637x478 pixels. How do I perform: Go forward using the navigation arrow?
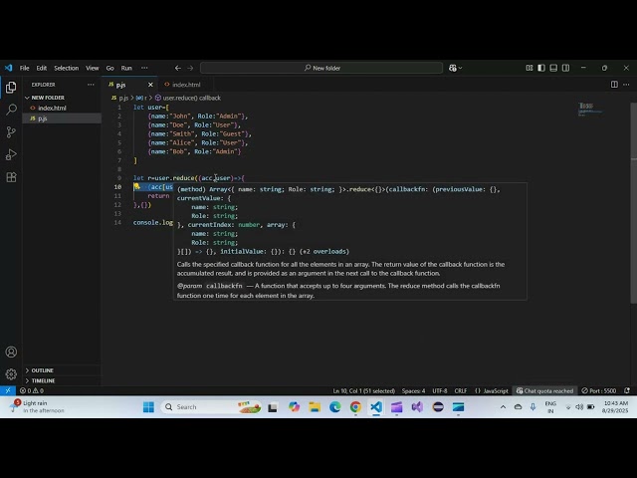click(x=190, y=68)
